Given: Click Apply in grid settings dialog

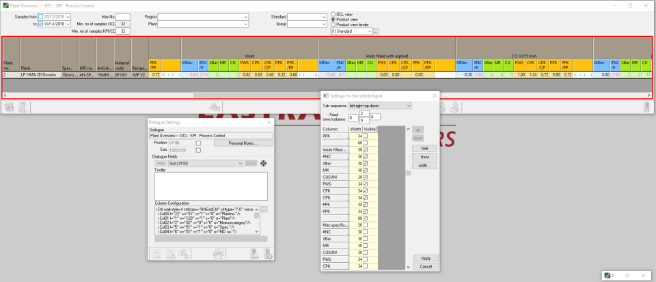Looking at the screenshot, I should pos(426,258).
